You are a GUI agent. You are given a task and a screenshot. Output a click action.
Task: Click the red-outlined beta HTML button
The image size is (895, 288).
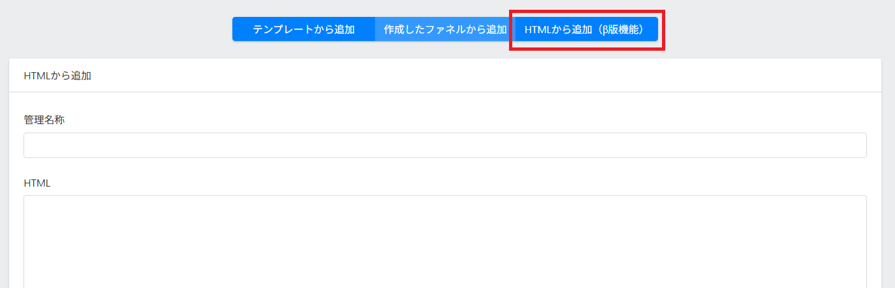586,29
